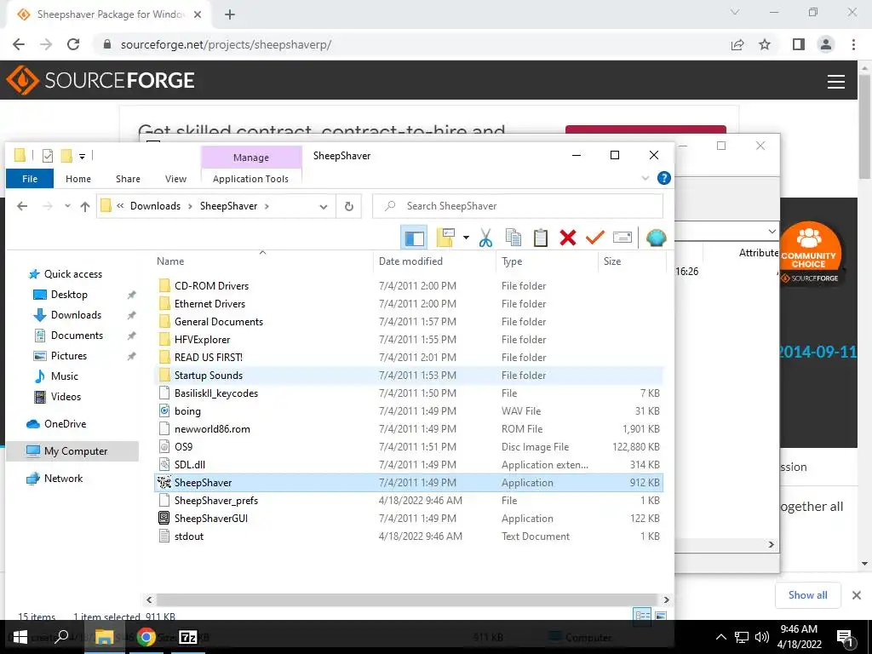This screenshot has height=654, width=872.
Task: Select the SheepShaver_prefs file
Action: click(x=215, y=501)
